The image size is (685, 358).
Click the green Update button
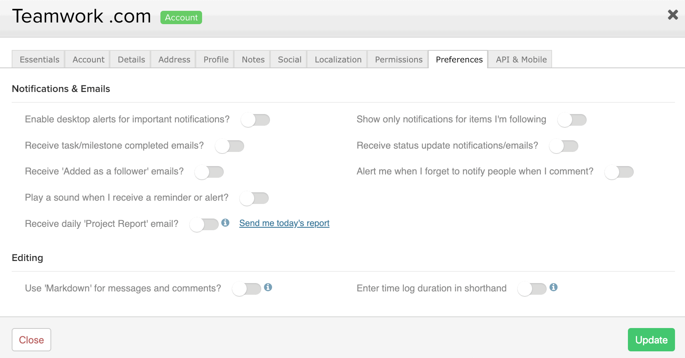[651, 340]
